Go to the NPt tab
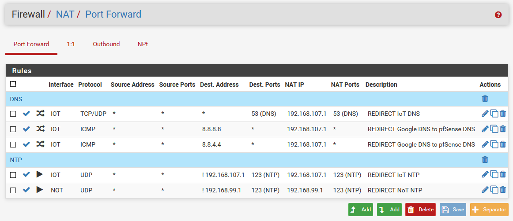This screenshot has width=513, height=221. coord(143,44)
